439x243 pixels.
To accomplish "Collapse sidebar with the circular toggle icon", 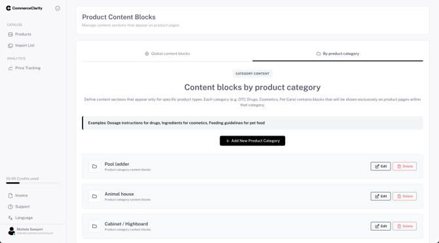I will 58,9.
